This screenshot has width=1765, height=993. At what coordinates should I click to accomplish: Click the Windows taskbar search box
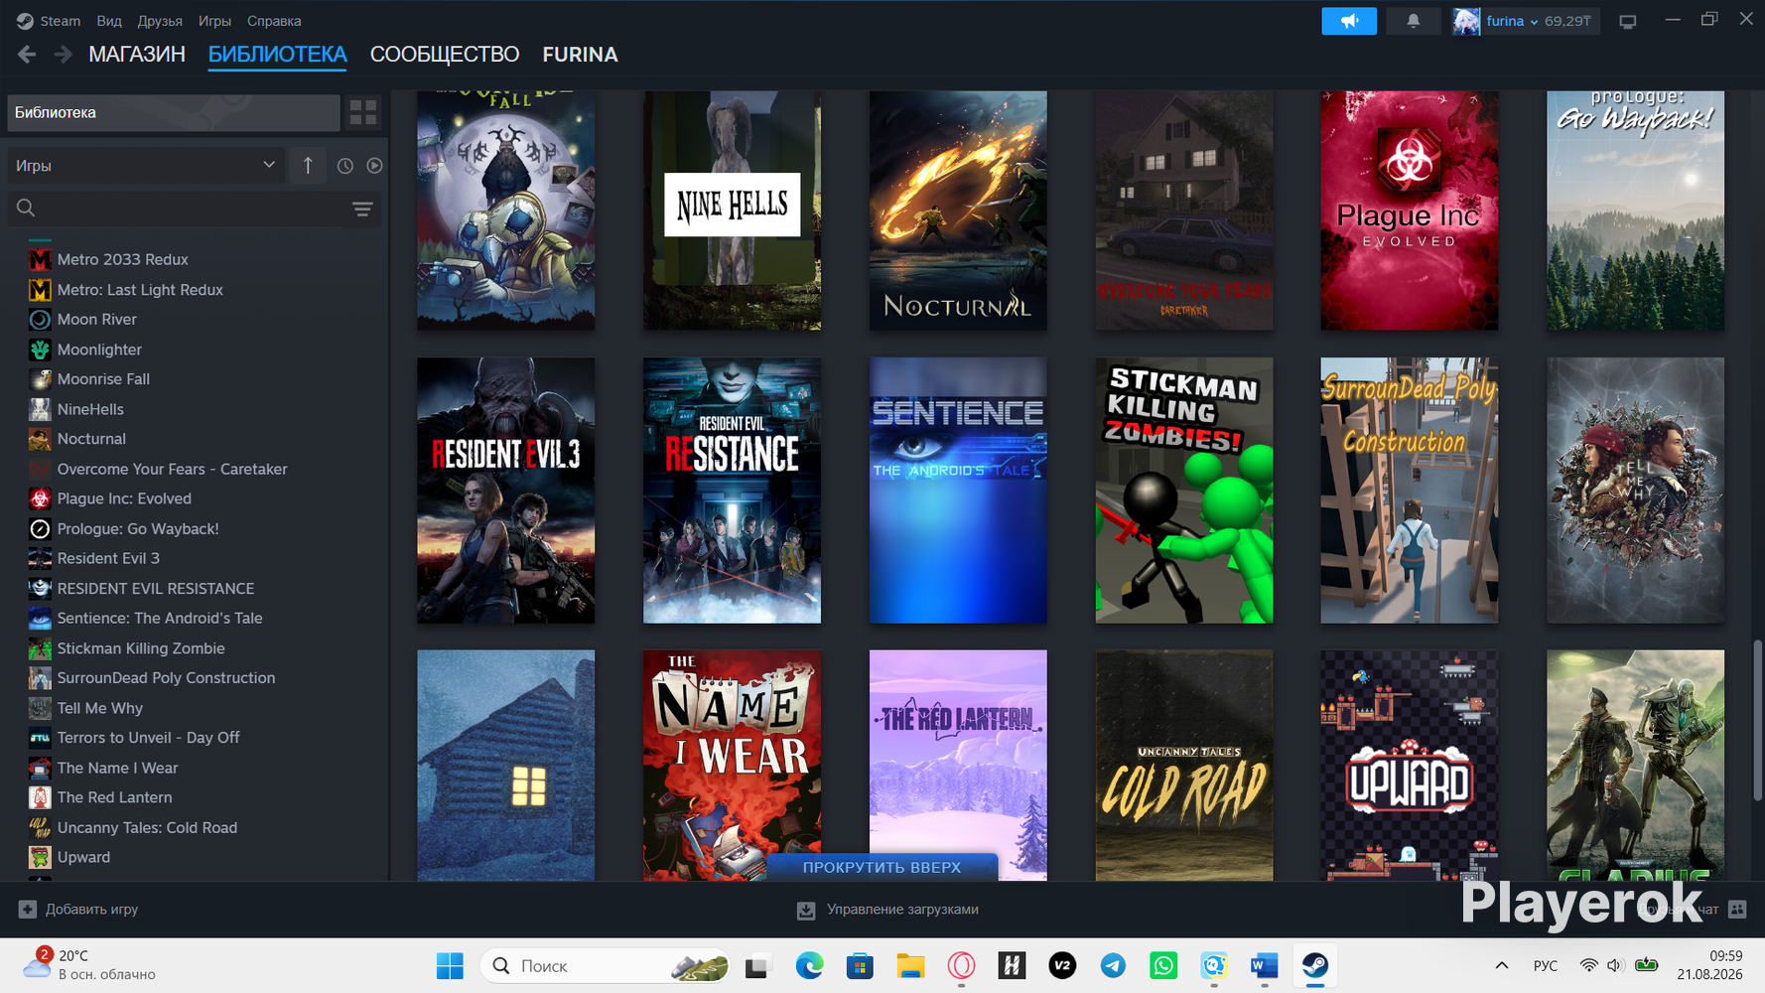[x=606, y=966]
